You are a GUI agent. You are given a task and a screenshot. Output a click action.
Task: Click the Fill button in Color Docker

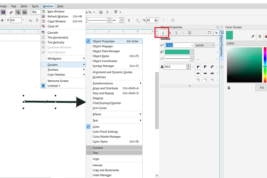(x=261, y=87)
